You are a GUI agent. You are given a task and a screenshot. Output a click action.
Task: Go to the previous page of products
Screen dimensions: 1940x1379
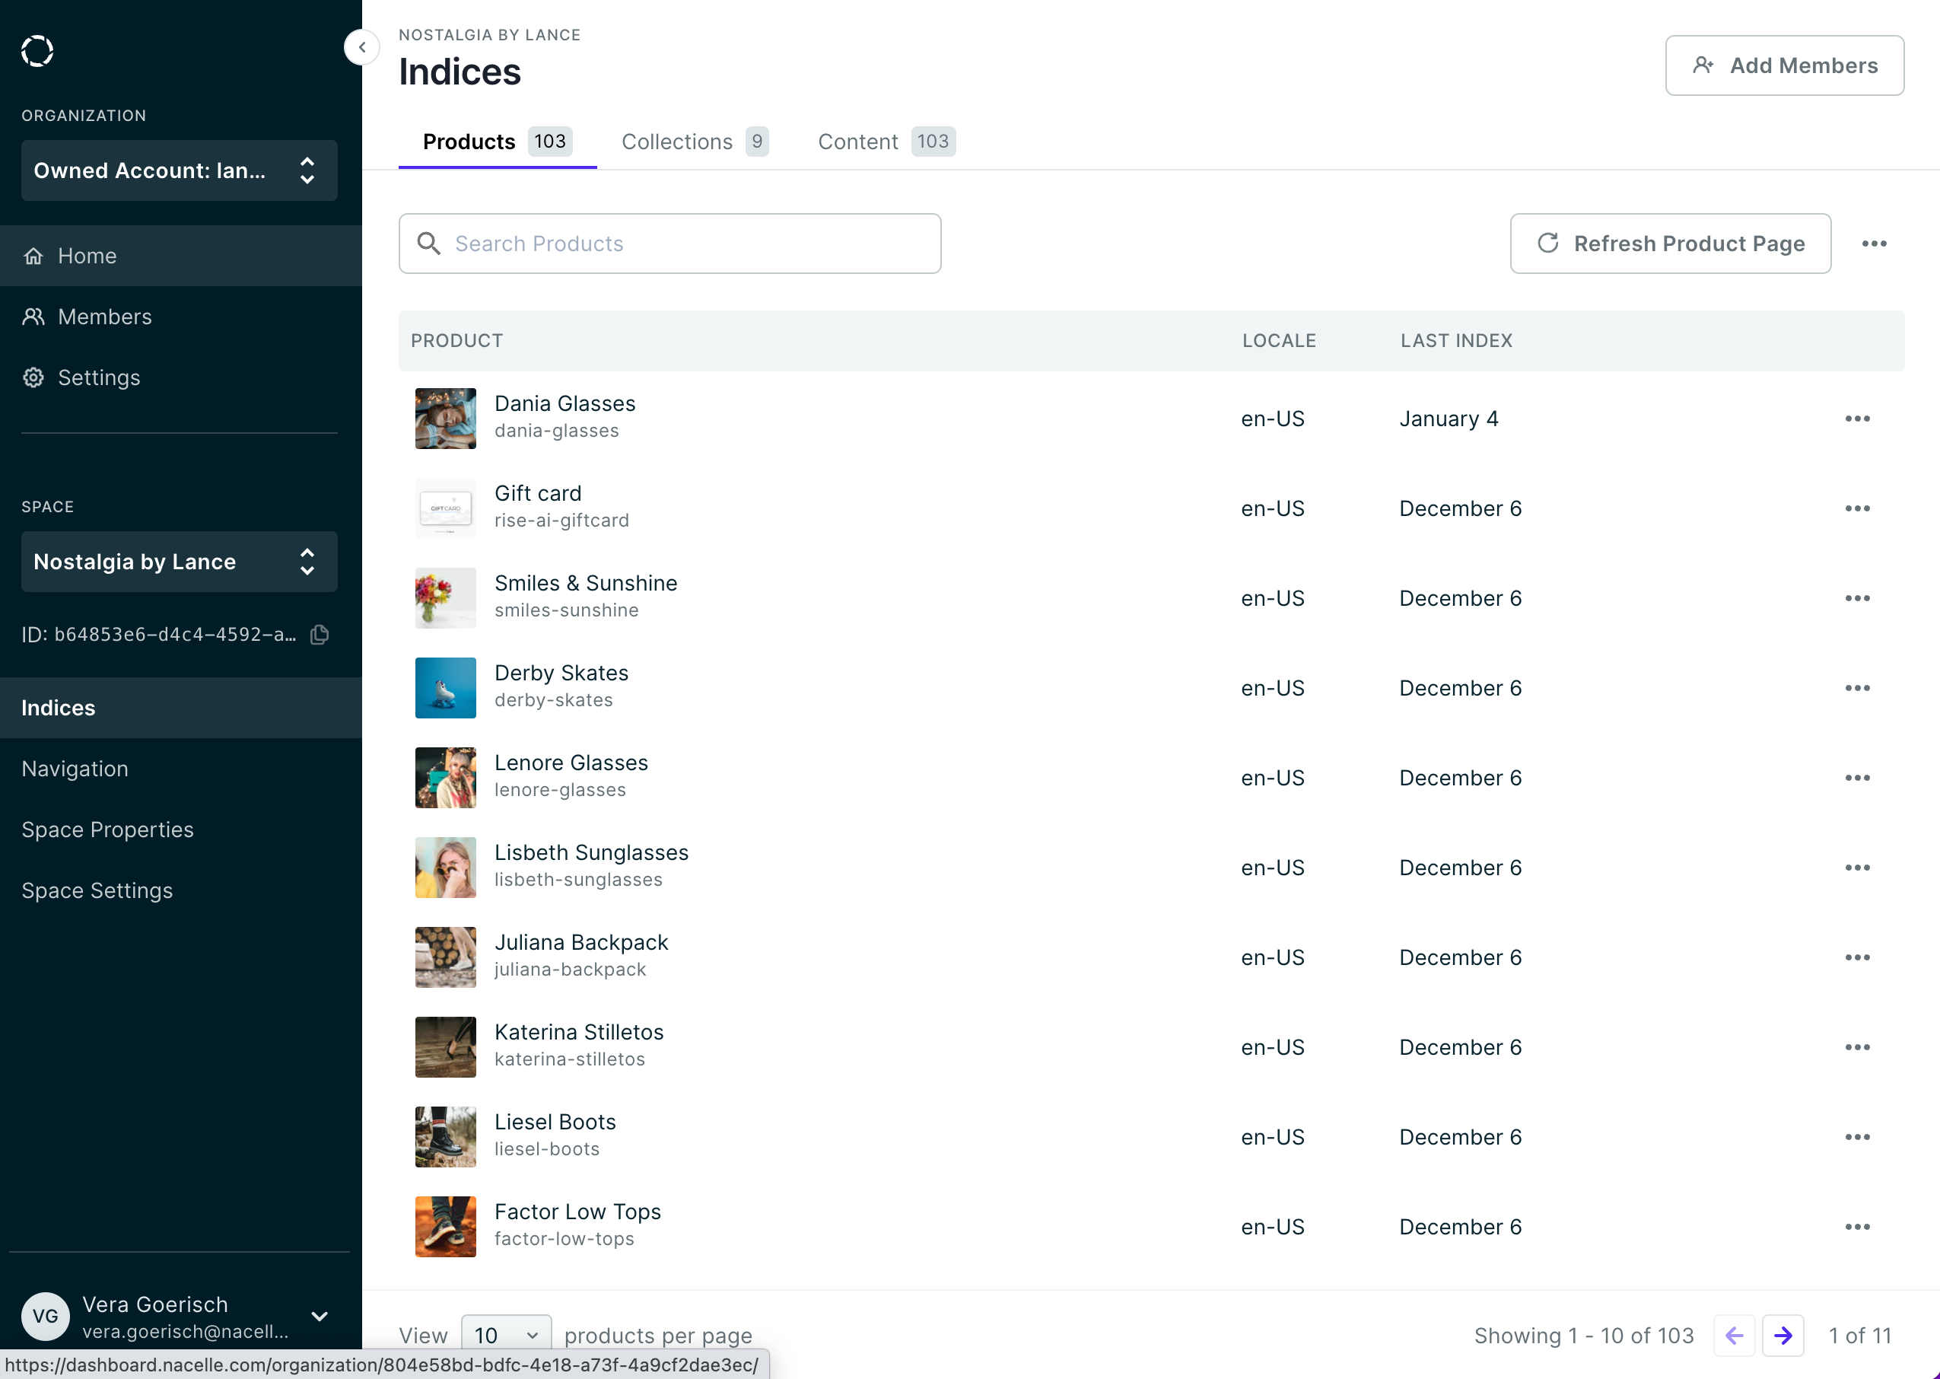click(x=1734, y=1336)
